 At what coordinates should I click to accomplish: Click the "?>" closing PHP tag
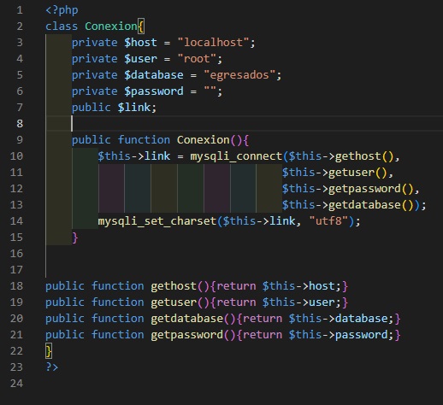click(x=52, y=367)
